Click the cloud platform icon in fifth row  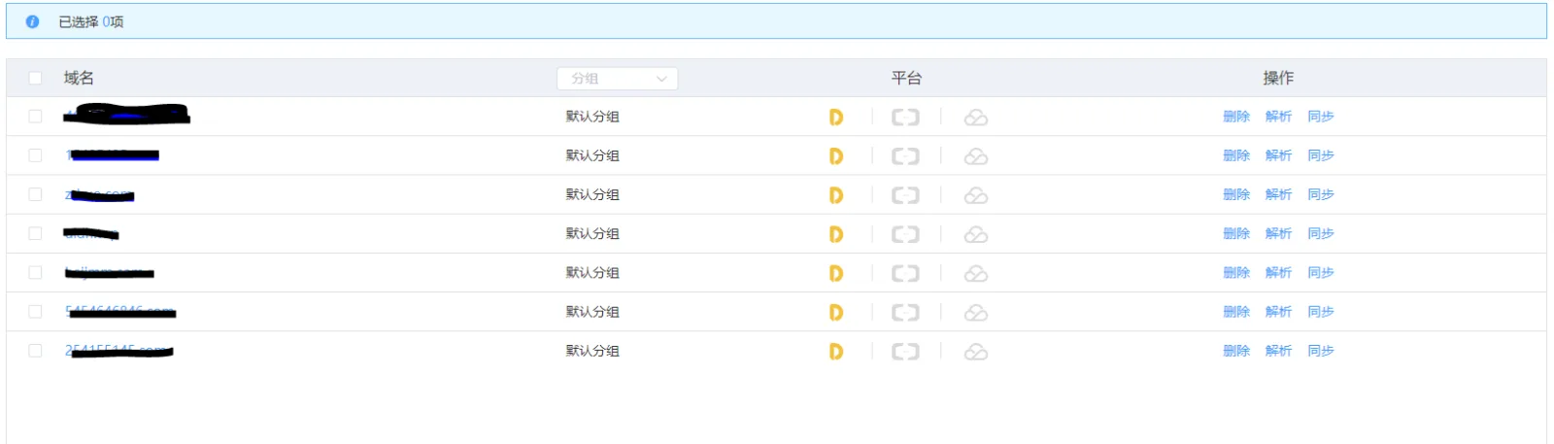point(975,274)
